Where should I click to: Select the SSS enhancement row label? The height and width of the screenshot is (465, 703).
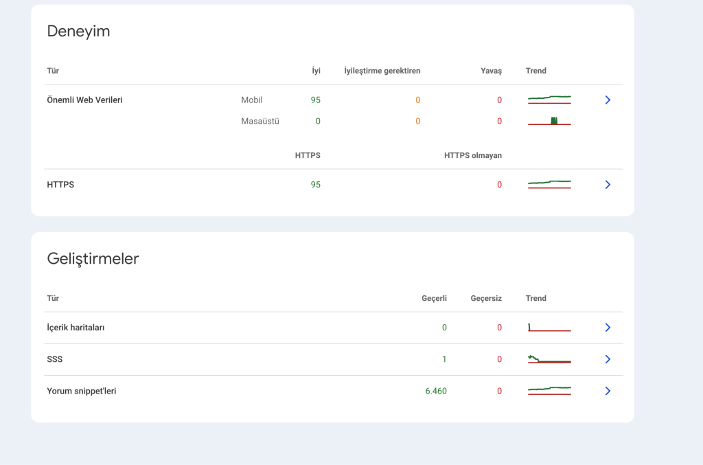tap(55, 359)
